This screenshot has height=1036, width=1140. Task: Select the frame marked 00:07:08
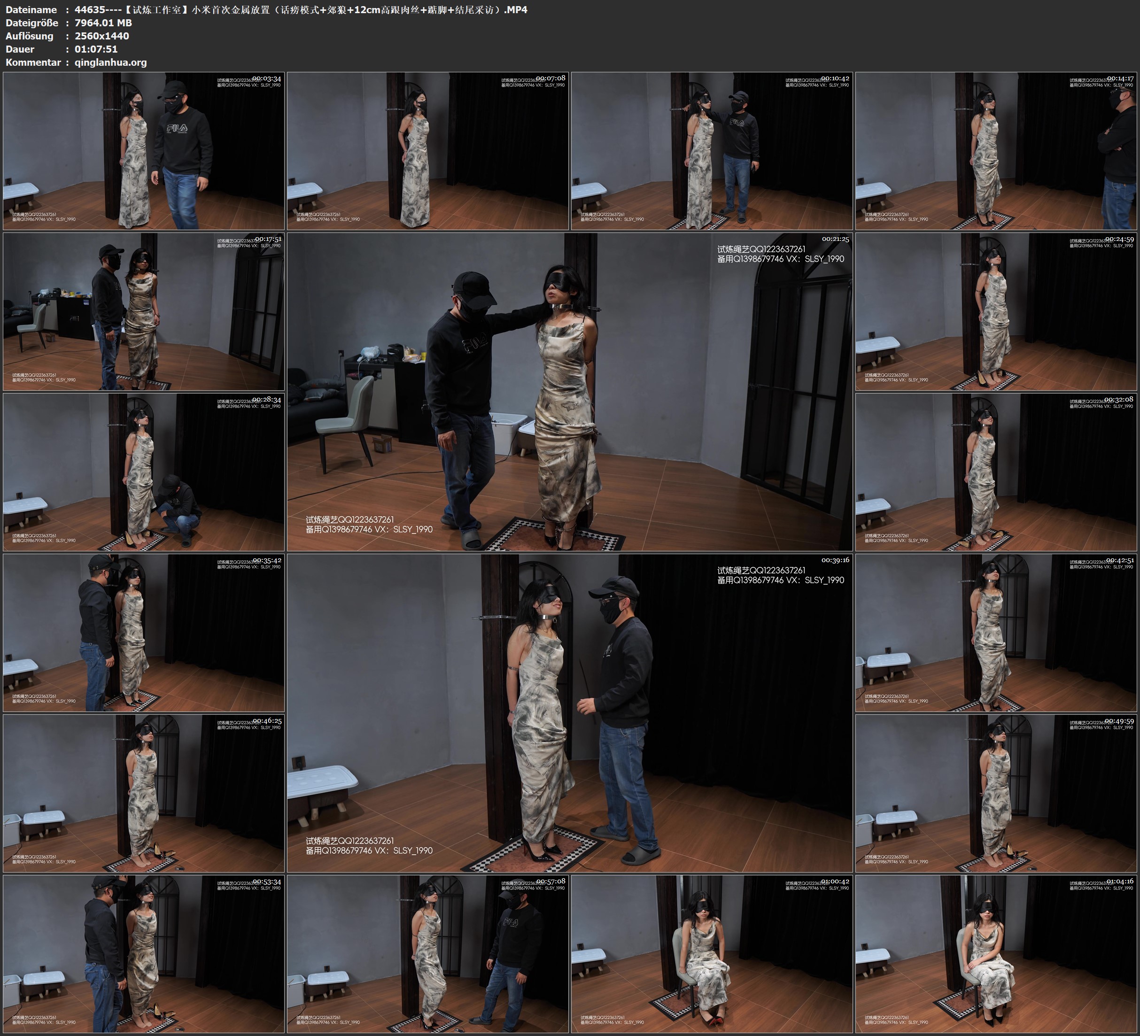427,151
